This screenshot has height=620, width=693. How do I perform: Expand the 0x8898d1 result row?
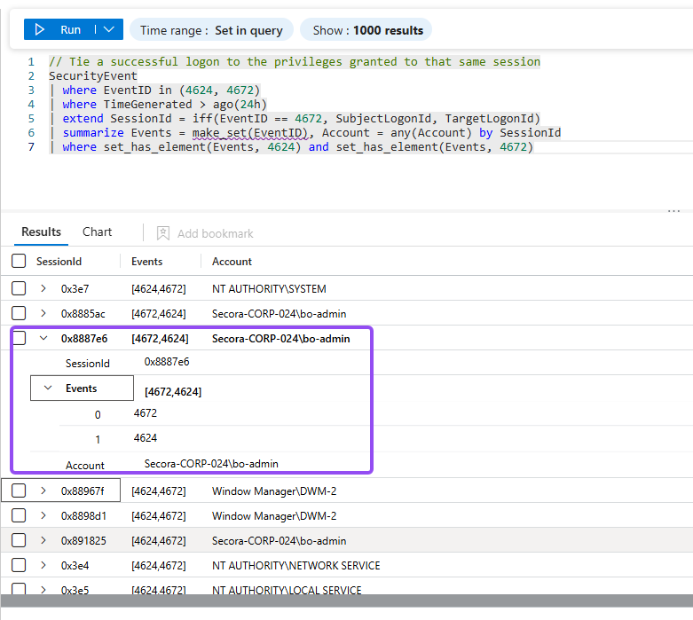(43, 515)
